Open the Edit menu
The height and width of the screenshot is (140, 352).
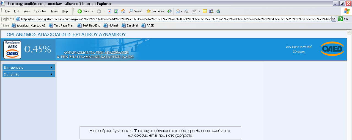tap(16, 11)
